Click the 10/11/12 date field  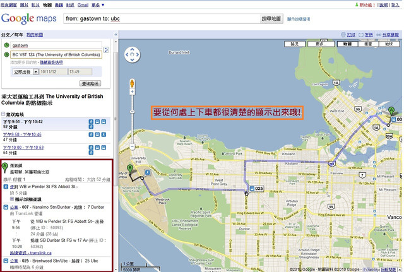(x=53, y=72)
